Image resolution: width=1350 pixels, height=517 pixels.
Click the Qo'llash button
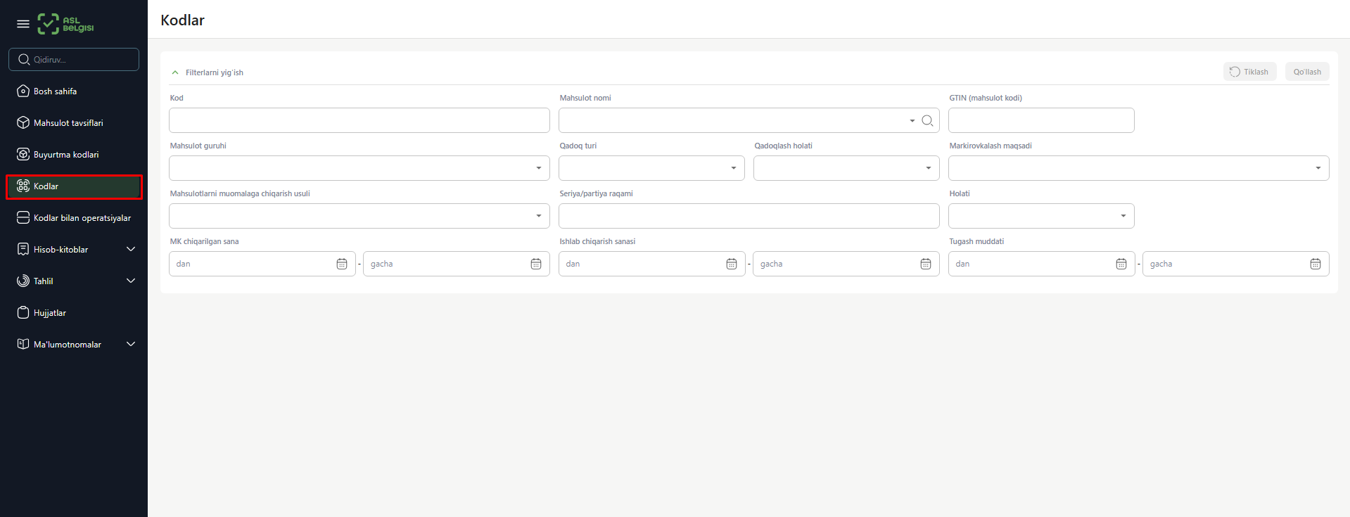1306,72
